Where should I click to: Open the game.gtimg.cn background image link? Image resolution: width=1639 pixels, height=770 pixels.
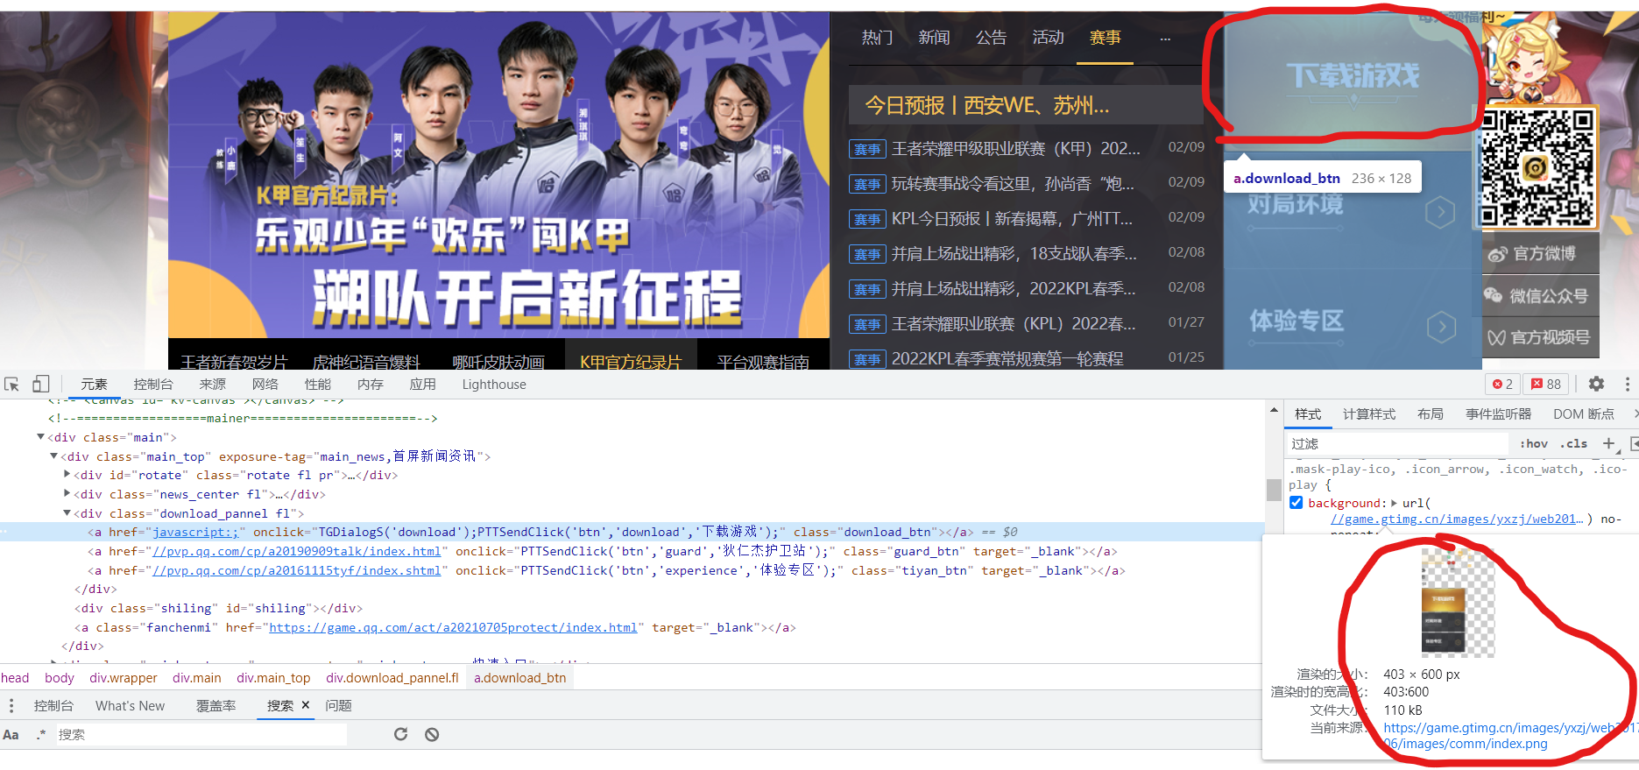click(1457, 519)
